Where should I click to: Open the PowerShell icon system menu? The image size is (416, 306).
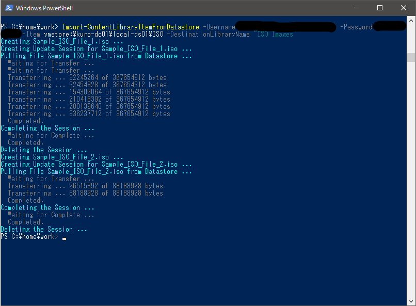[x=8, y=8]
